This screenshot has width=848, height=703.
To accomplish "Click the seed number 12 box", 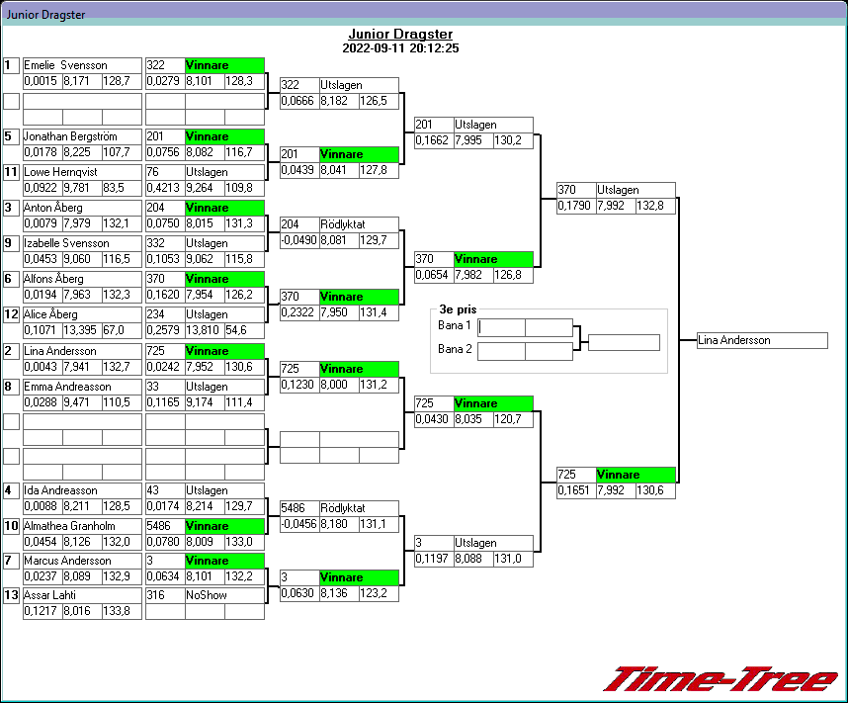I will [11, 314].
